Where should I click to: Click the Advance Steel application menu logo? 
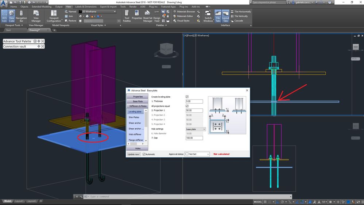4,4
